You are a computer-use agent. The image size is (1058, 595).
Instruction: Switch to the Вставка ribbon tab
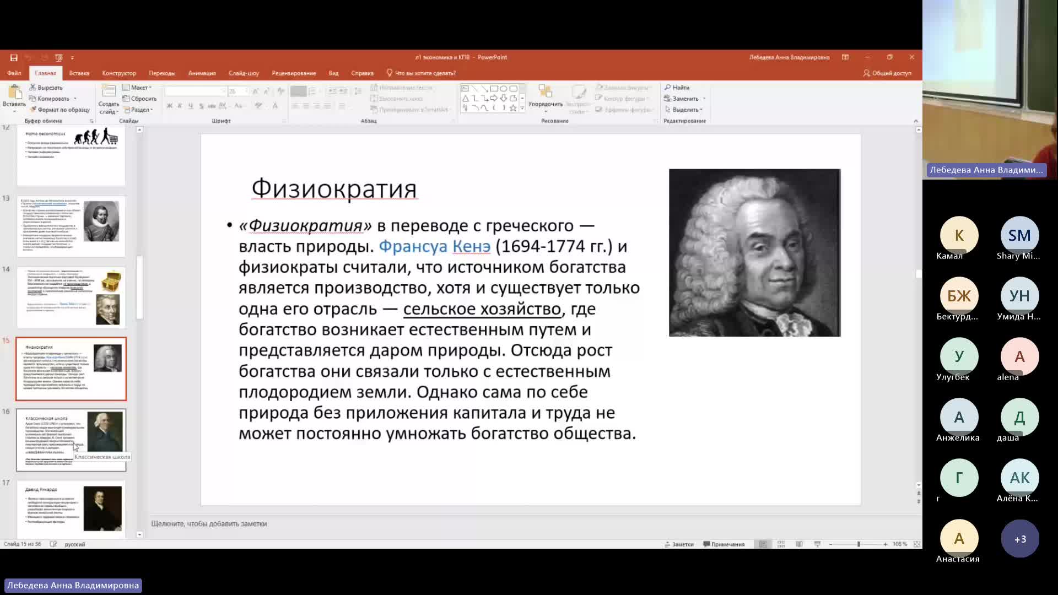pos(79,73)
